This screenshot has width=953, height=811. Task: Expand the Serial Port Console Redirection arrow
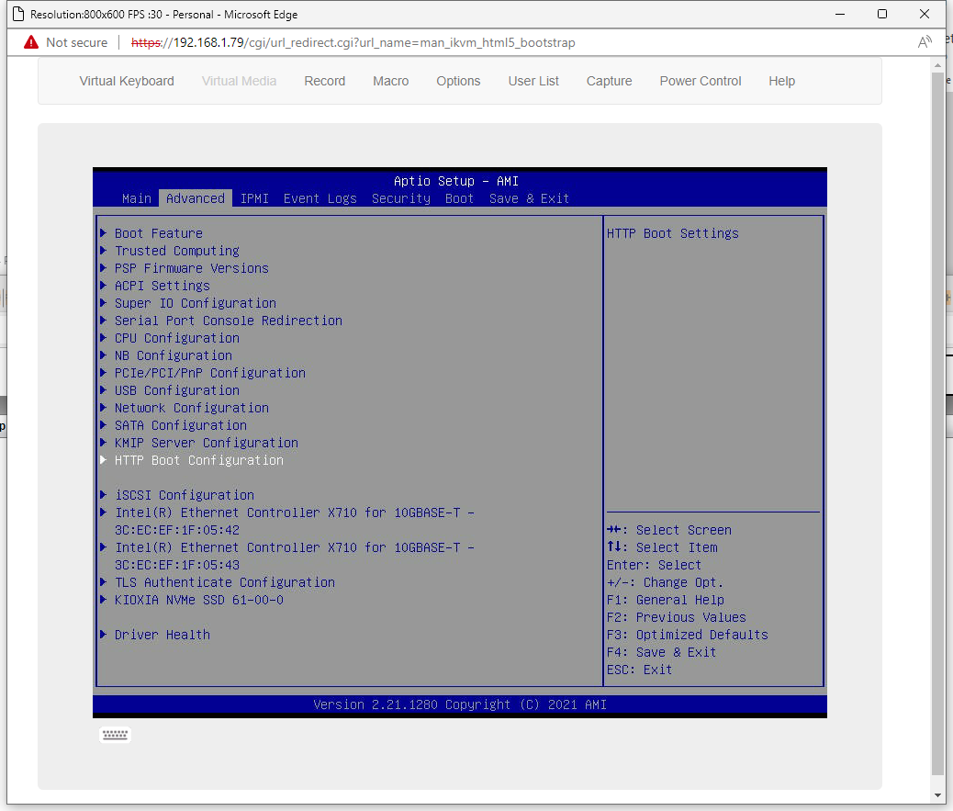104,321
